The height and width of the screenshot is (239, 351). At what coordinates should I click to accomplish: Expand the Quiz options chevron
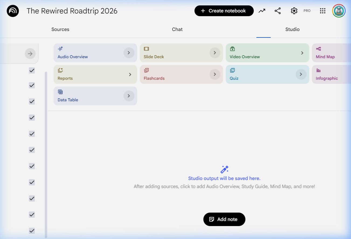pos(301,74)
